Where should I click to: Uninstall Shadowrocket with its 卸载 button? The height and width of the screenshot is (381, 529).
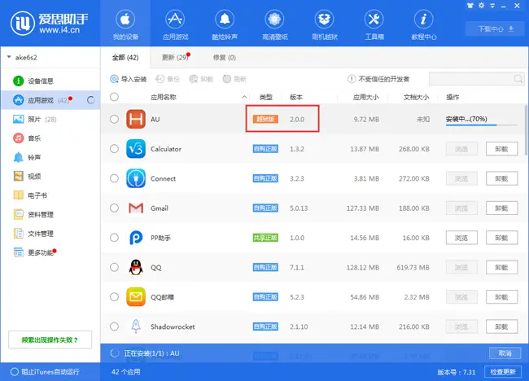click(501, 326)
